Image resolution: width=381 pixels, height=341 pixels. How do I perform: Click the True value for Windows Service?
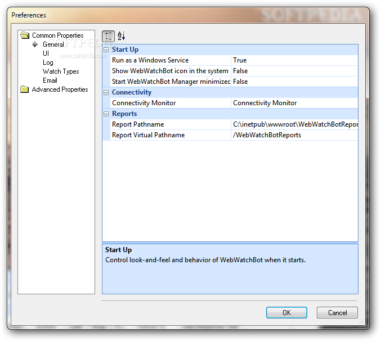pyautogui.click(x=294, y=60)
